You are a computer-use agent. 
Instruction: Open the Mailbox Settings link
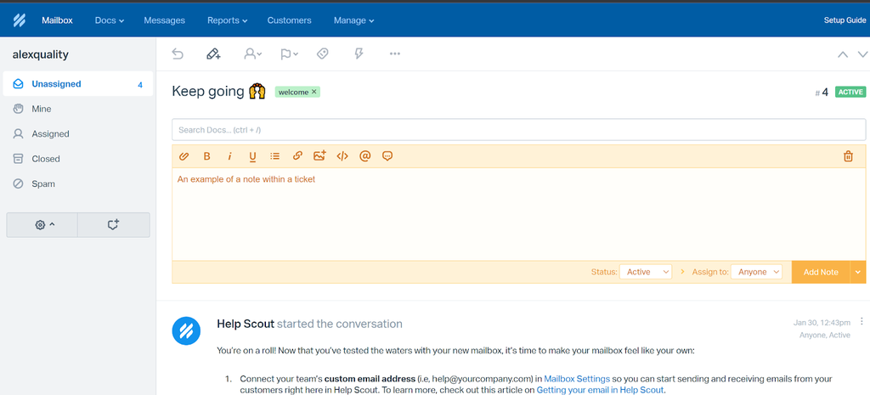pyautogui.click(x=577, y=379)
